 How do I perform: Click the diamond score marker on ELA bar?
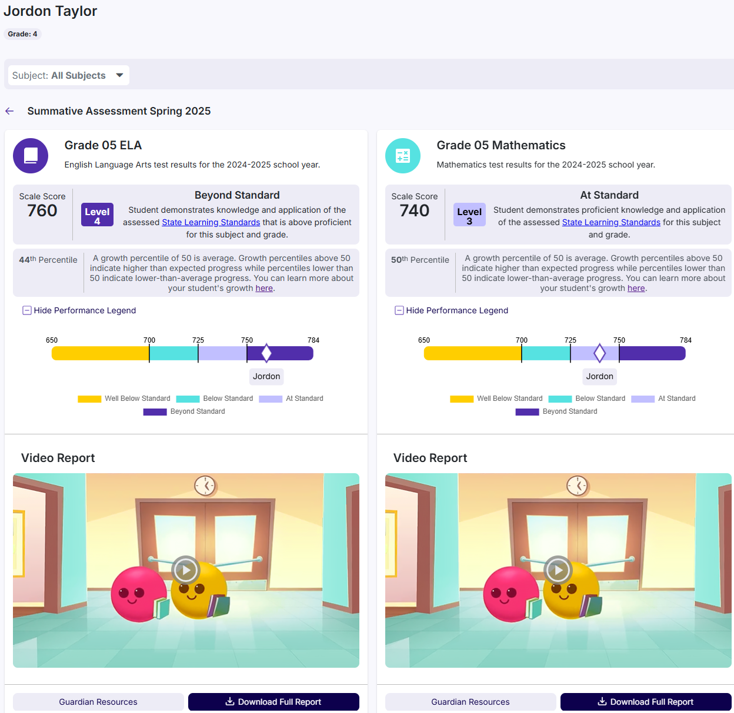click(x=266, y=353)
